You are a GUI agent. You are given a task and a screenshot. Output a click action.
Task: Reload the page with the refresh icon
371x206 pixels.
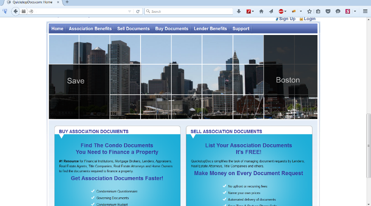[x=138, y=12]
